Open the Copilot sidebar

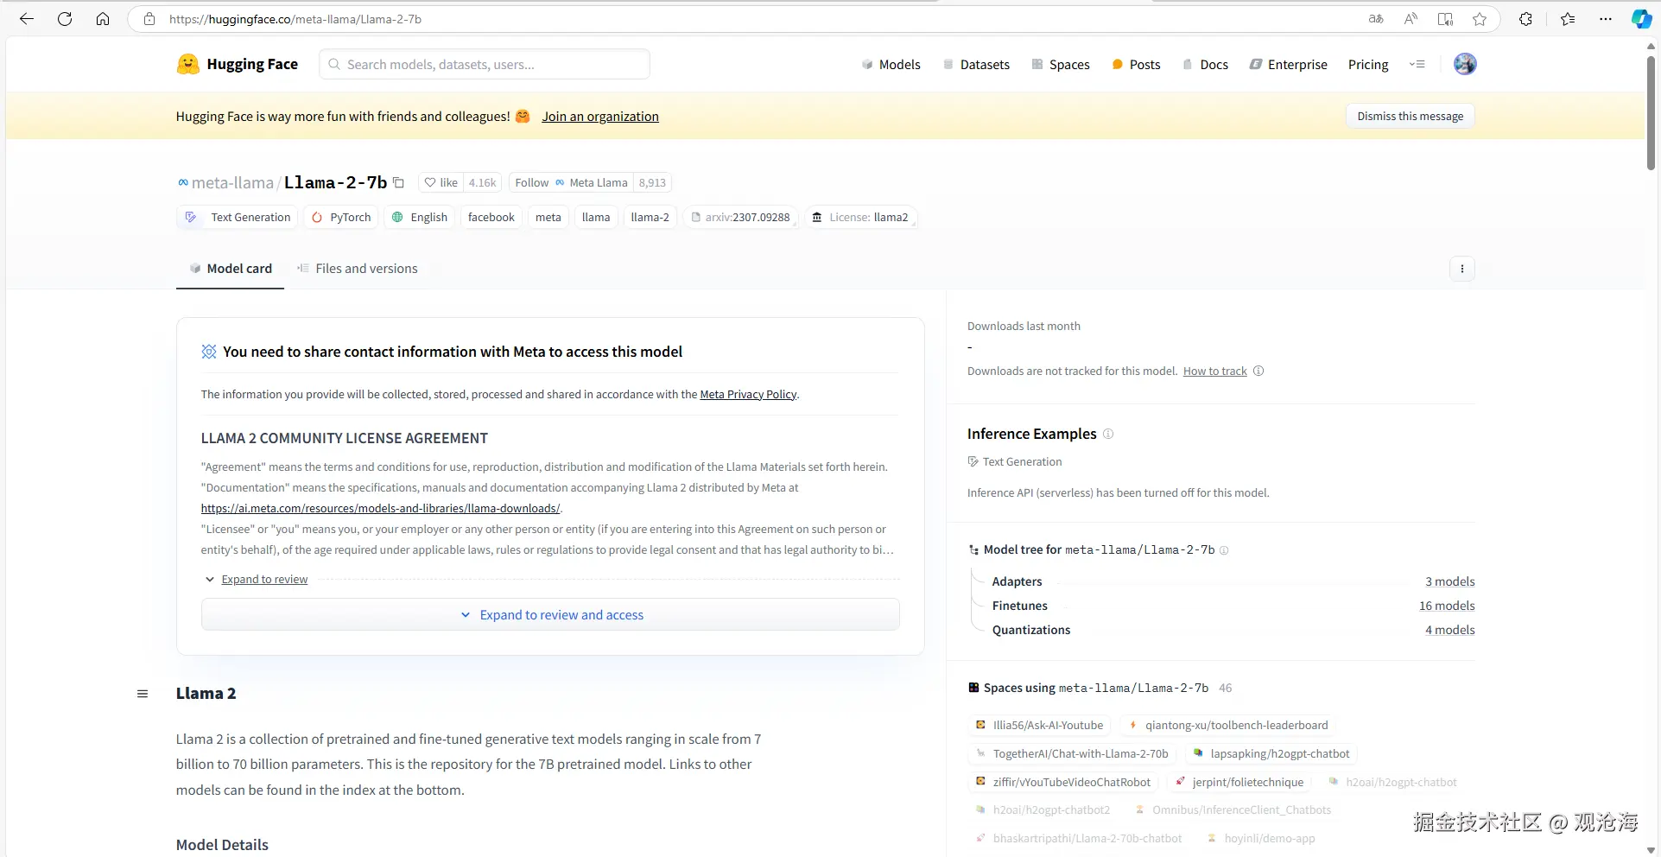(1641, 19)
